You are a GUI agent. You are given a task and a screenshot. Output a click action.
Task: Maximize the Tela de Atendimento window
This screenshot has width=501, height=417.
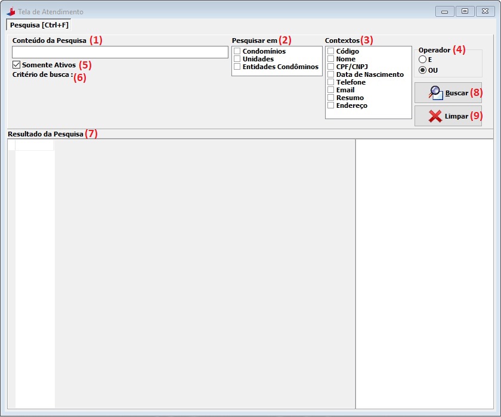464,11
